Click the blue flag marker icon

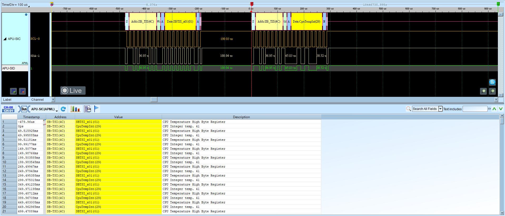coord(96,109)
